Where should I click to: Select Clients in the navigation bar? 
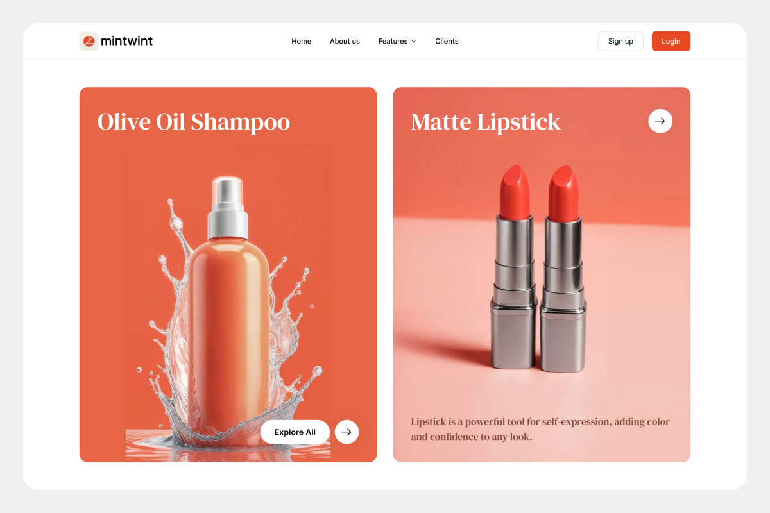tap(447, 41)
